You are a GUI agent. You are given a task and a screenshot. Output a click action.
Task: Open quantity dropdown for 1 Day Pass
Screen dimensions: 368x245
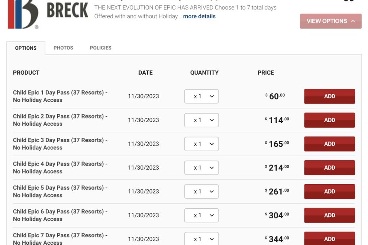click(x=201, y=97)
